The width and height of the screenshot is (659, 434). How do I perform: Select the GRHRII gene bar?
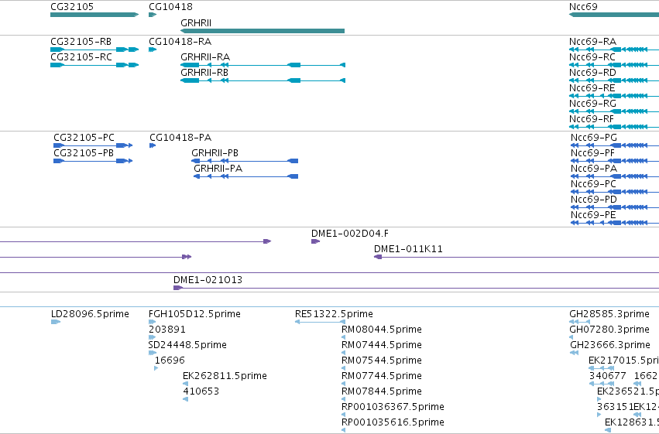tap(263, 31)
